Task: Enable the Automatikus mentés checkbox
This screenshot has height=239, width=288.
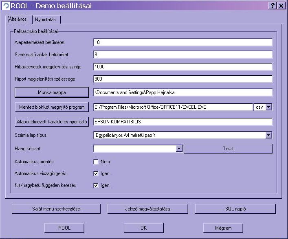Action: [x=96, y=162]
